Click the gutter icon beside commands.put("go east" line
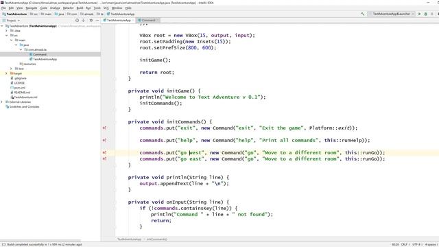The height and width of the screenshot is (247, 439). (104, 158)
